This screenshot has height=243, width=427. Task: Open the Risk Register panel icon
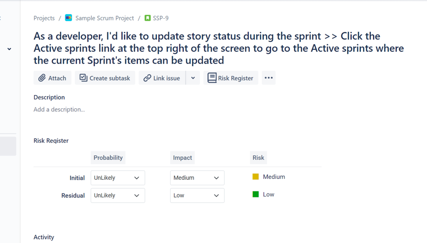point(212,78)
